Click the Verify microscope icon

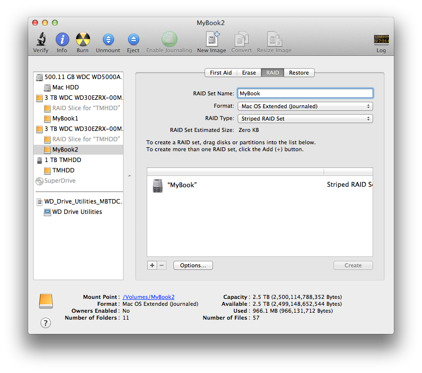click(x=41, y=39)
